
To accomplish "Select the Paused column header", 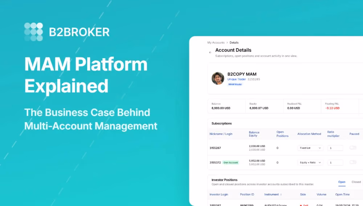I will click(354, 134).
